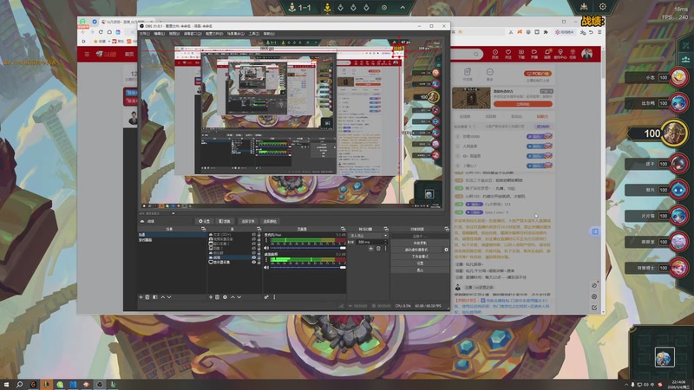The image size is (694, 390).
Task: Mute 桌面音频 channel speaker icon
Action: pyautogui.click(x=266, y=268)
